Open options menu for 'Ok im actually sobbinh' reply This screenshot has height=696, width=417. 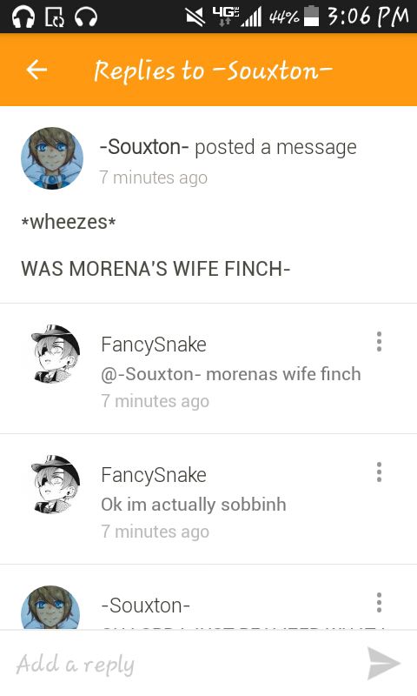pyautogui.click(x=379, y=472)
